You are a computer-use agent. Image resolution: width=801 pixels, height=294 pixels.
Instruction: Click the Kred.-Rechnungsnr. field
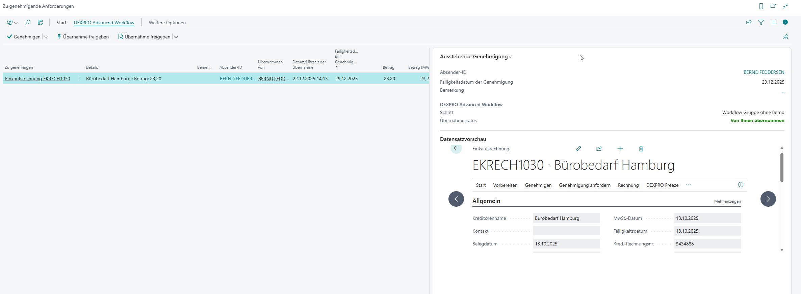(x=707, y=244)
